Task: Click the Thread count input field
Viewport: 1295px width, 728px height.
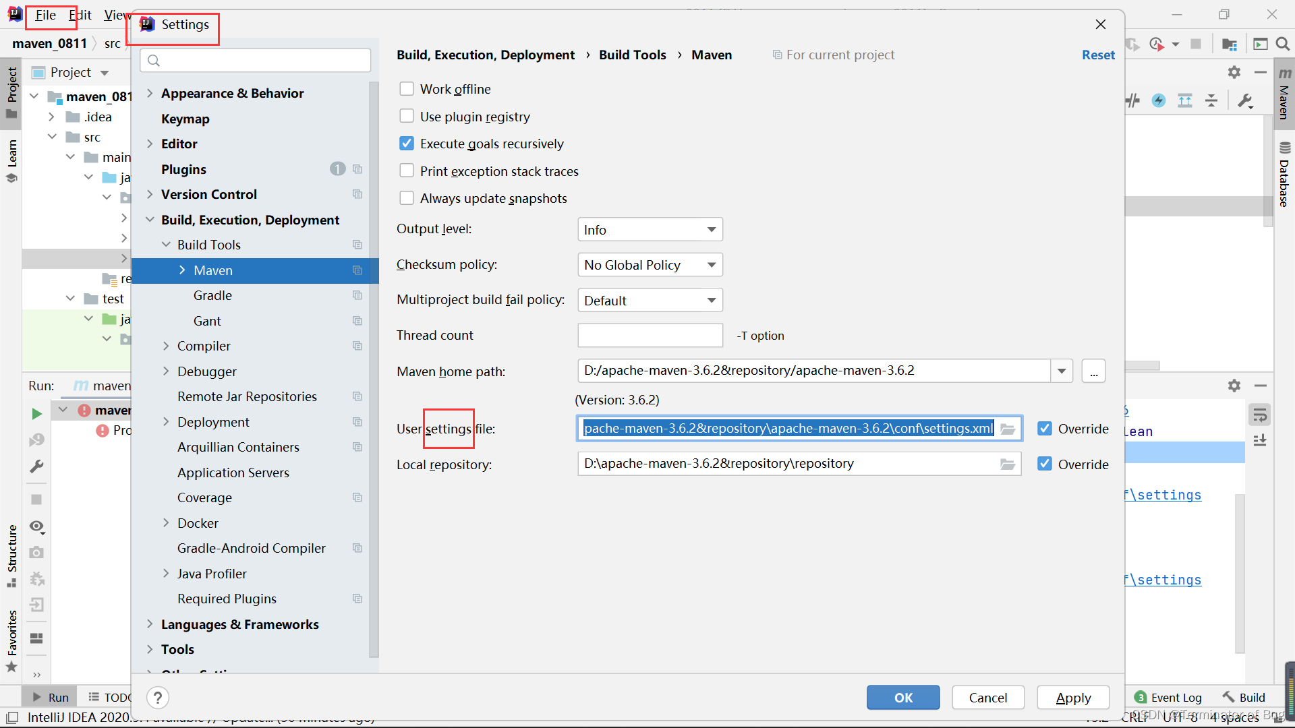Action: coord(650,335)
